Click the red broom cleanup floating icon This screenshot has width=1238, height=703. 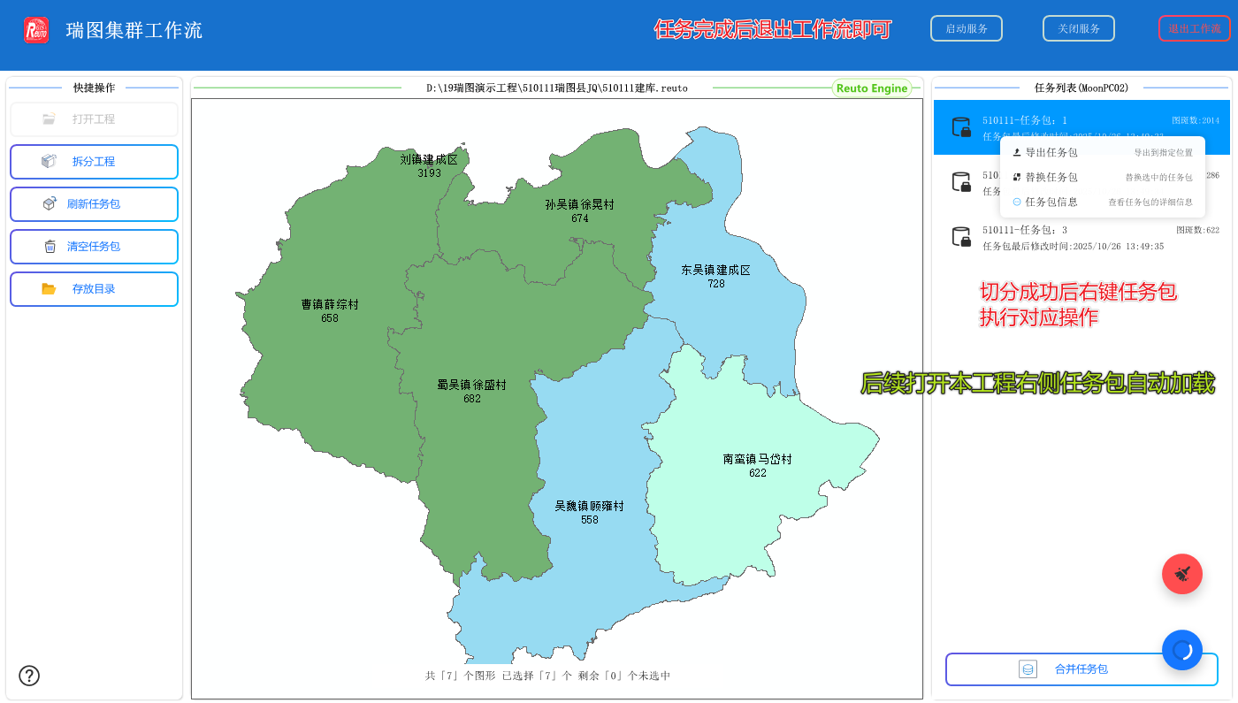(x=1182, y=574)
